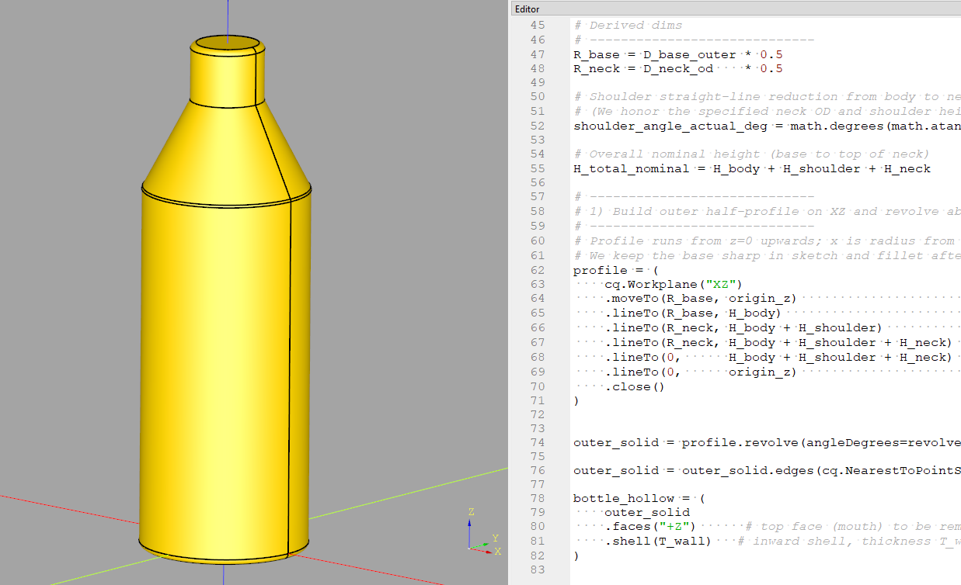
Task: Place cursor in the "XZ" string literal
Action: click(x=713, y=285)
